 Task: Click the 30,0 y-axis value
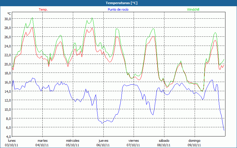click(7, 18)
